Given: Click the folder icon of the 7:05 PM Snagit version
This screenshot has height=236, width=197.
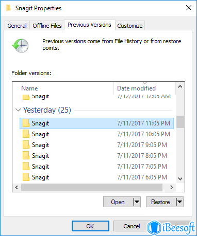Looking at the screenshot, I should click(x=26, y=167).
